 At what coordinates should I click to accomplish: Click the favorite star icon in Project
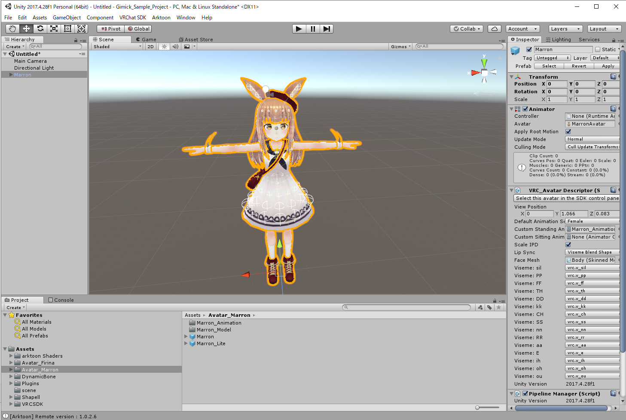498,307
